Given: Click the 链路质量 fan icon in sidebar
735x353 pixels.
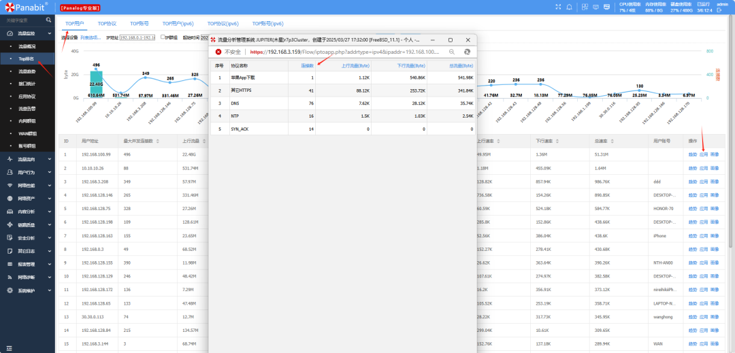Looking at the screenshot, I should [x=10, y=224].
